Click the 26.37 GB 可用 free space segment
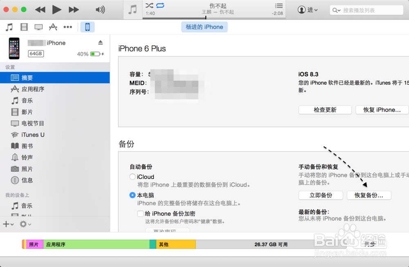Screen dimensions: 409x267 pos(271,245)
